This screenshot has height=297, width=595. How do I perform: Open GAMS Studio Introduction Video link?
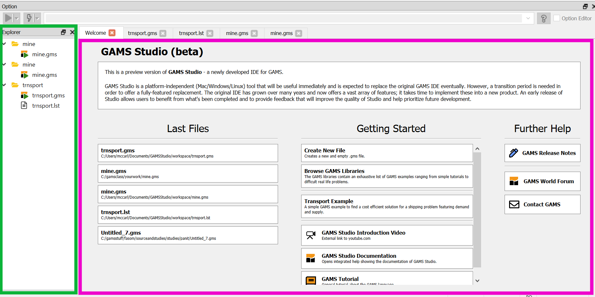pos(387,235)
